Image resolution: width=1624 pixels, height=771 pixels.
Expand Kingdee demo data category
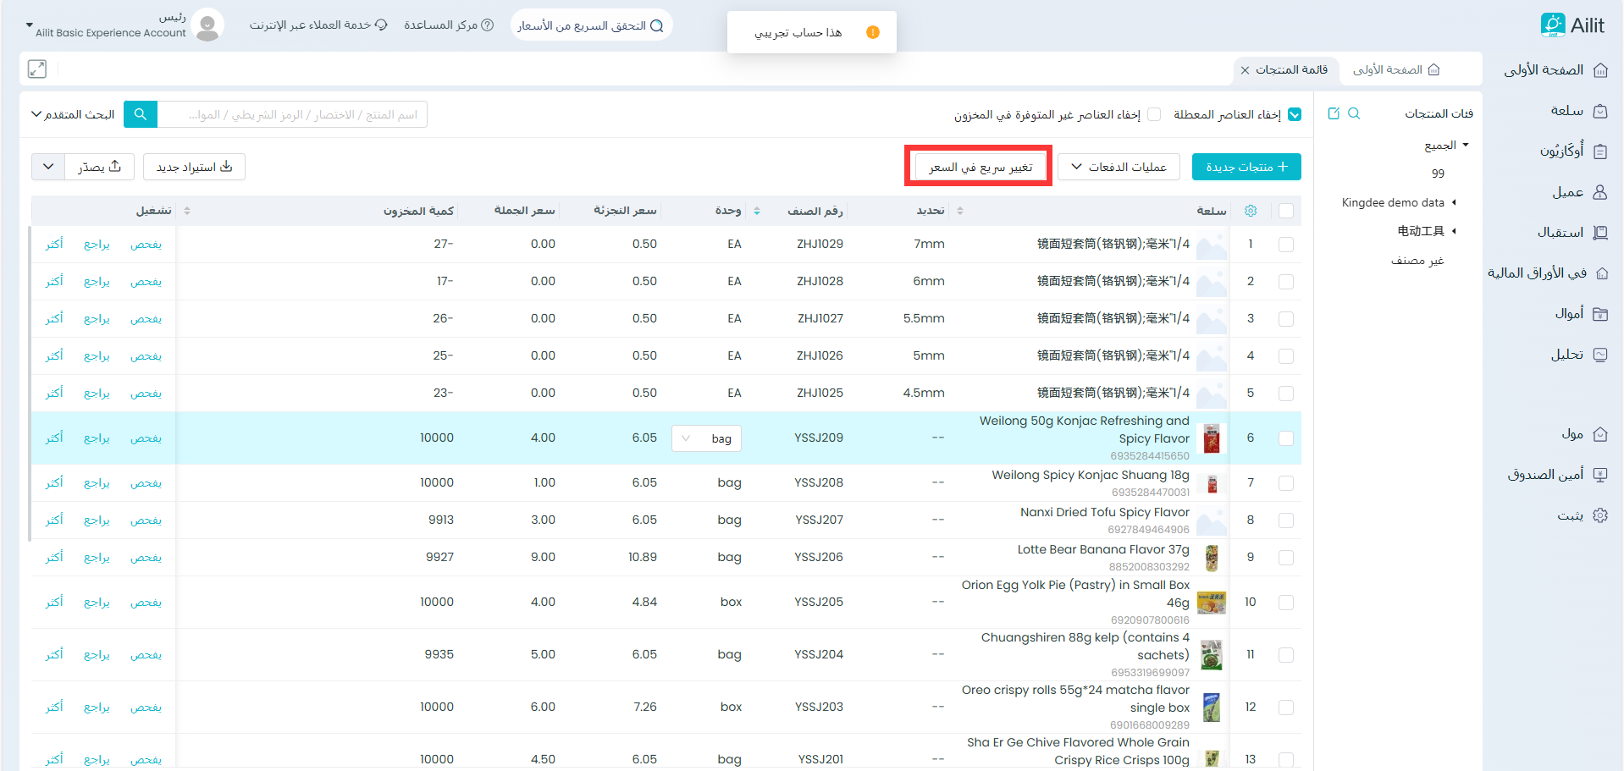tap(1455, 202)
